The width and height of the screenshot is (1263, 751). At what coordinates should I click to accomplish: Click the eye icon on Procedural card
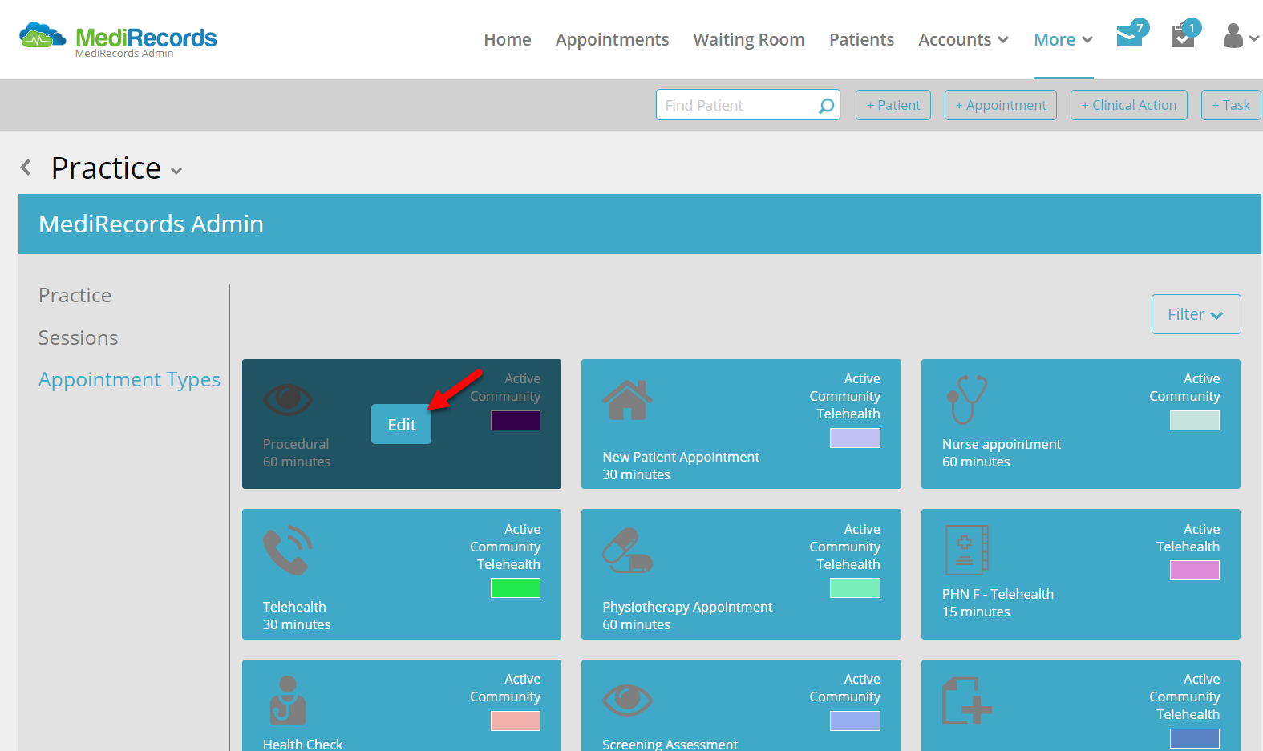288,398
